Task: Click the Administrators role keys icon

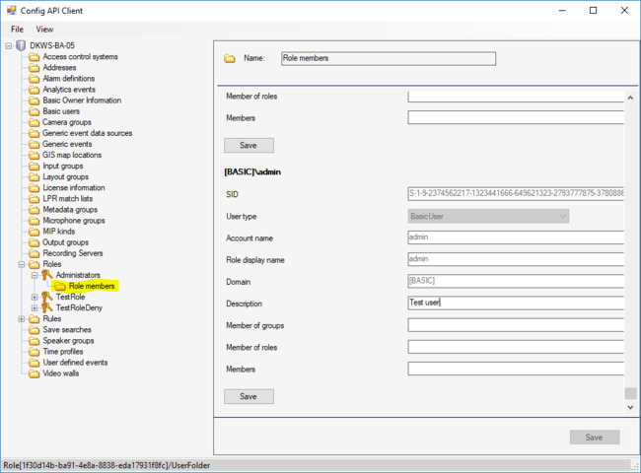Action: pos(45,275)
